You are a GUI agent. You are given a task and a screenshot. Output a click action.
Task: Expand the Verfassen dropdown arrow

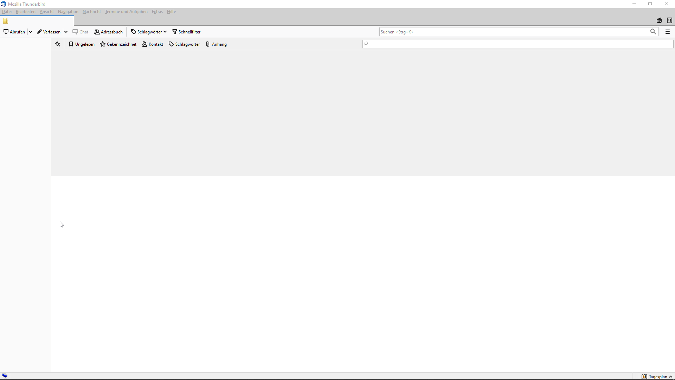click(x=66, y=32)
